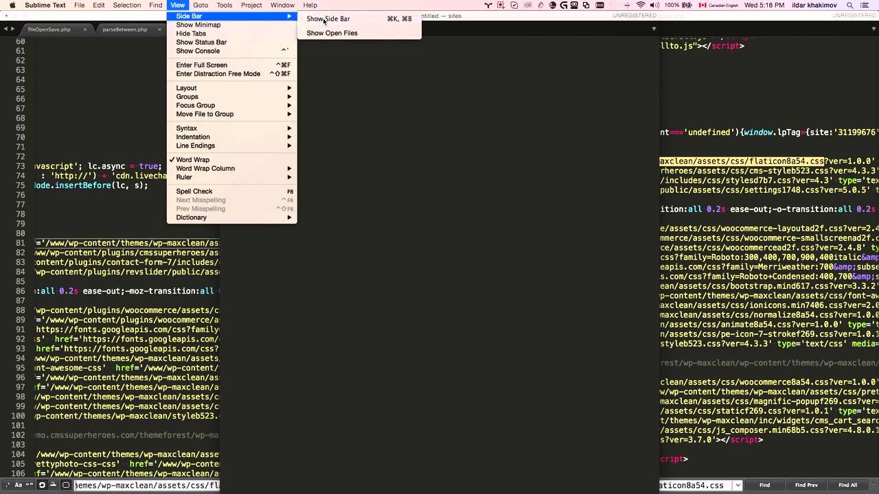Open the File menu
This screenshot has height=494, width=879.
tap(80, 5)
